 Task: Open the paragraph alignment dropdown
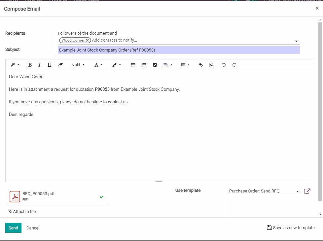[168, 65]
